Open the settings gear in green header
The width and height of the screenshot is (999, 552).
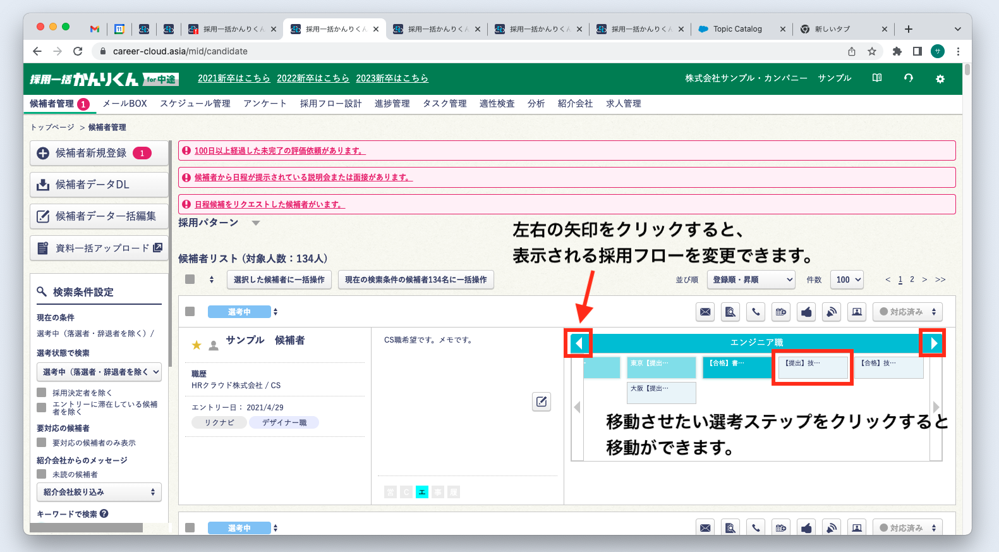click(940, 78)
